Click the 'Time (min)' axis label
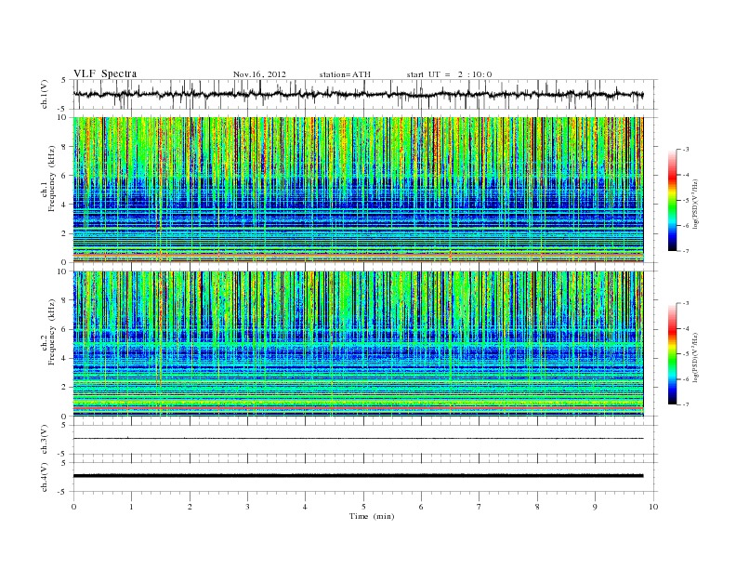The width and height of the screenshot is (736, 569). click(372, 516)
